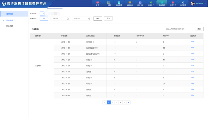Jump to page 3 in pagination
Viewport: 208px width, 117px height.
(117, 102)
